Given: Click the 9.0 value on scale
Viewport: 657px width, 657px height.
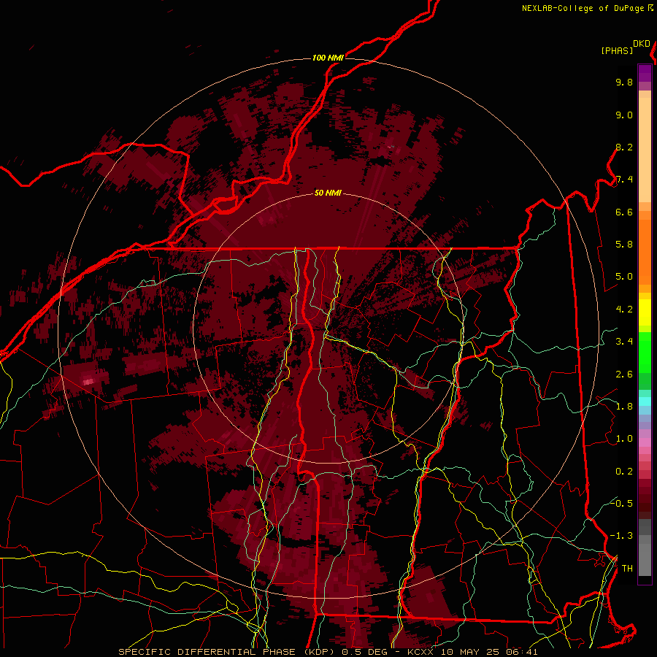Looking at the screenshot, I should point(624,115).
